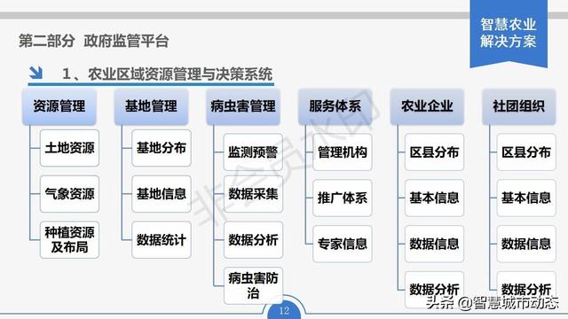Click the 社团组织 header box

click(x=519, y=106)
